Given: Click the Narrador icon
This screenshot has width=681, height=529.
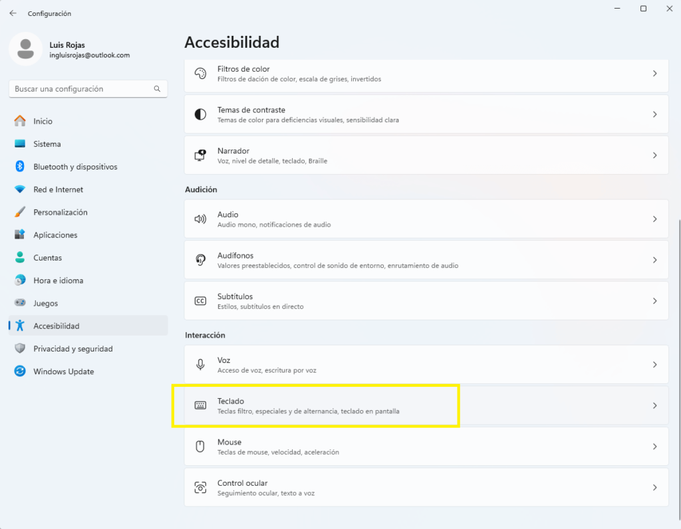Looking at the screenshot, I should [200, 156].
